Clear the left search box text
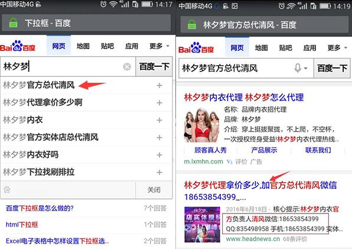The width and height of the screenshot is (352, 249). (x=127, y=67)
